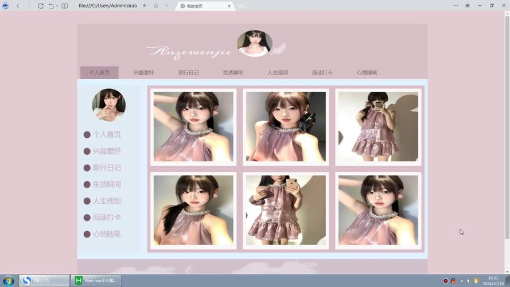Bookmark the page with the star icon
Viewport: 510px width, 287px height.
coord(155,6)
